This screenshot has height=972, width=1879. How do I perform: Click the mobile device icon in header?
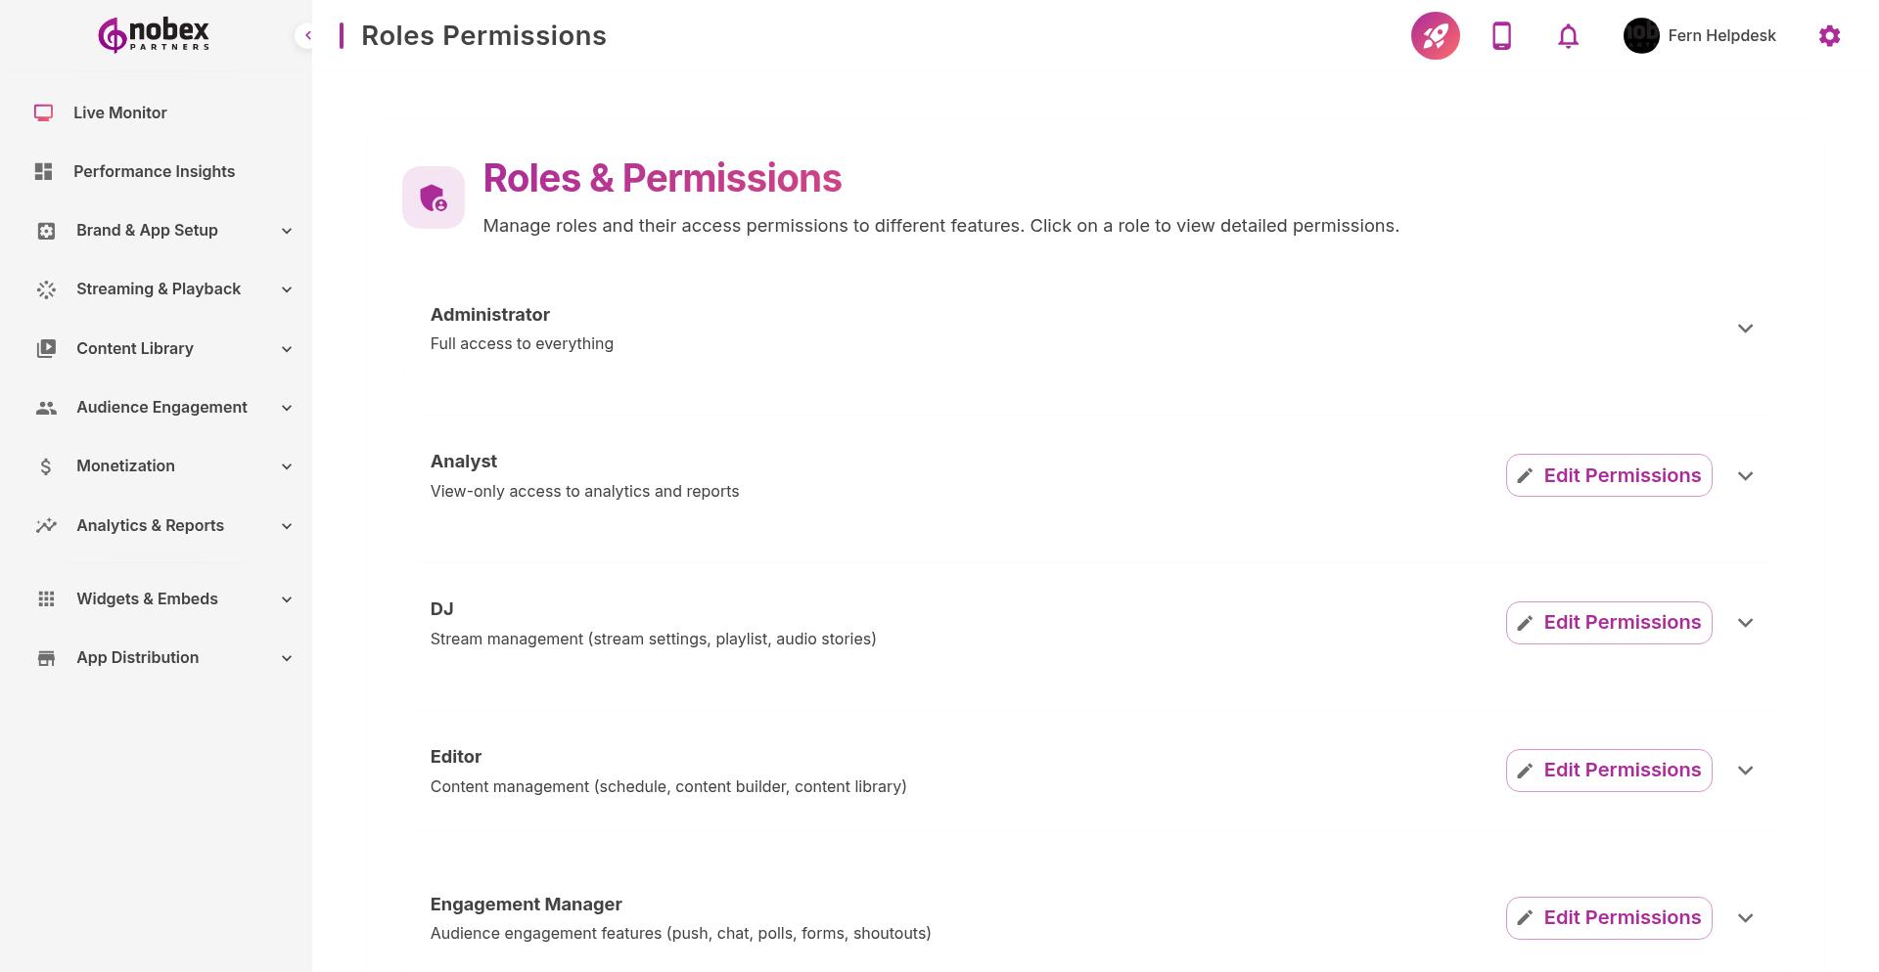coord(1501,35)
